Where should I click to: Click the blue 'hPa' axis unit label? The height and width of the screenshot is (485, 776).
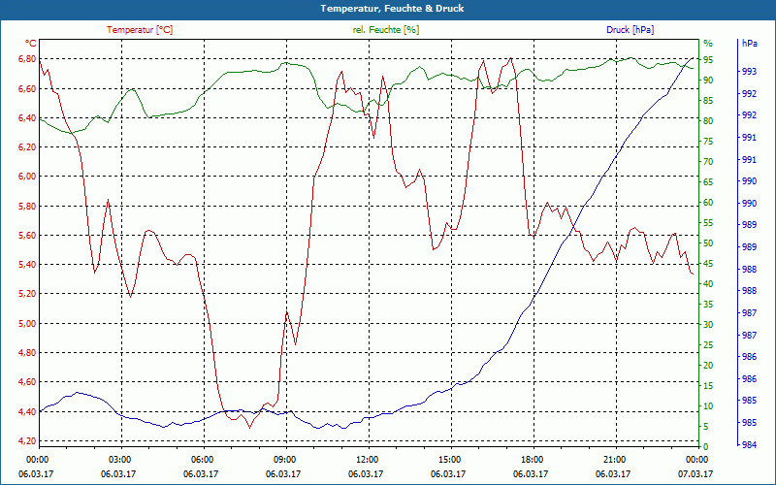point(749,44)
